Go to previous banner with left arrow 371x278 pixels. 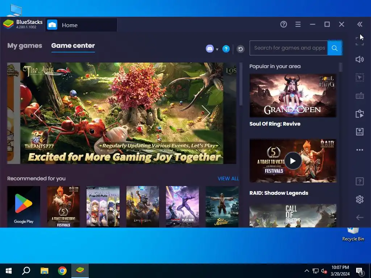click(38, 113)
